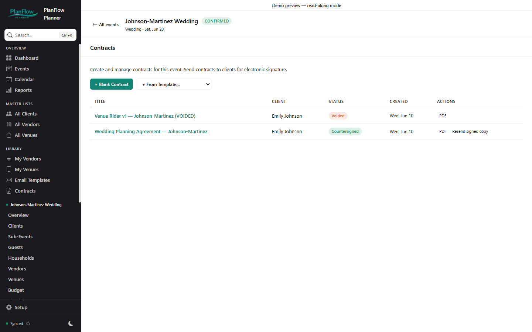
Task: Open Wedding Planning Agreement contract
Action: [x=151, y=131]
